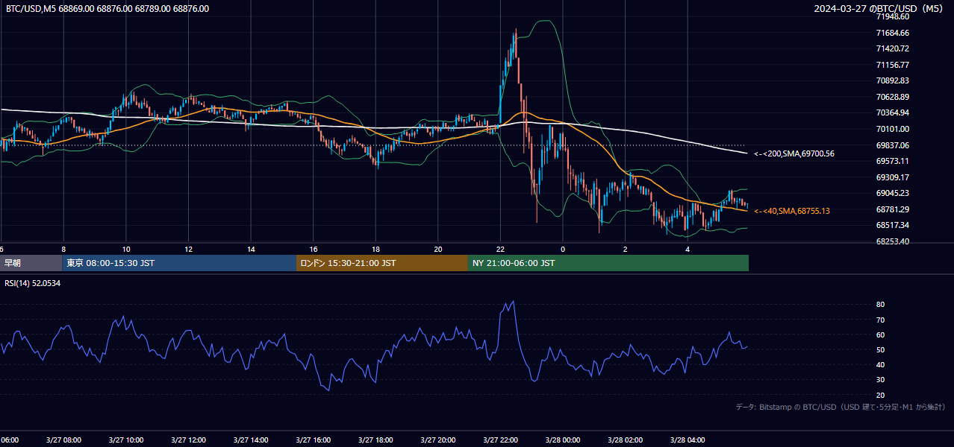Click the RSI scale label 80
The width and height of the screenshot is (954, 447).
(x=880, y=305)
